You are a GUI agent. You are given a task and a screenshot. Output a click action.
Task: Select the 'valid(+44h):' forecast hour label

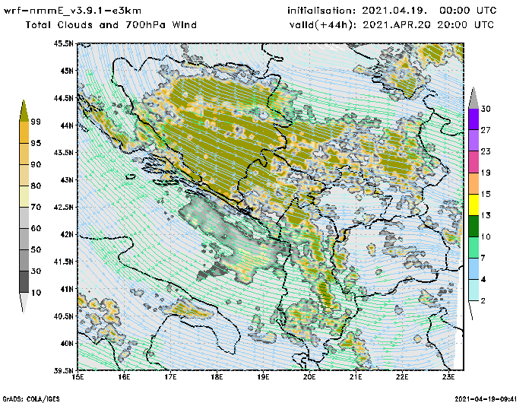[324, 25]
